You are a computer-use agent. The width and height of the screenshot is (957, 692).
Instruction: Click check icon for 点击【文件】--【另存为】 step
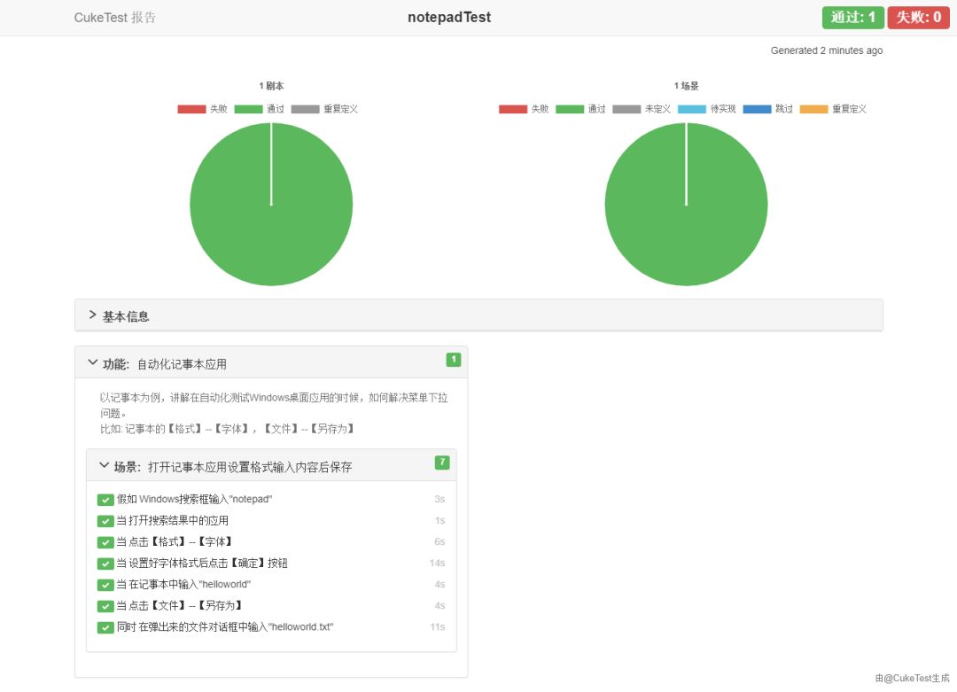point(105,606)
